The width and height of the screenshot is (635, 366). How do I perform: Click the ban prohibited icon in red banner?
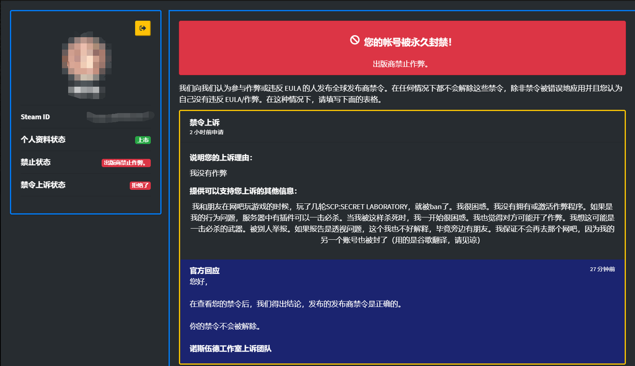tap(355, 40)
